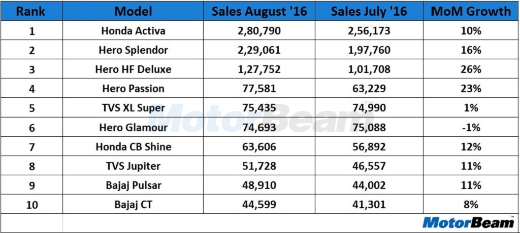
Task: Select the Rank column header
Action: pos(31,11)
